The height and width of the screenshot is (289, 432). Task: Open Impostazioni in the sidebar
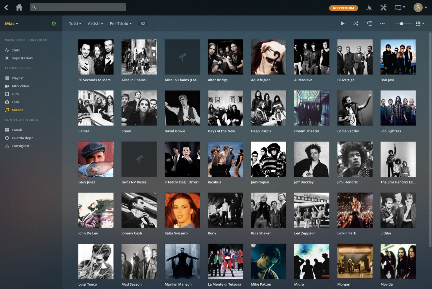click(22, 58)
